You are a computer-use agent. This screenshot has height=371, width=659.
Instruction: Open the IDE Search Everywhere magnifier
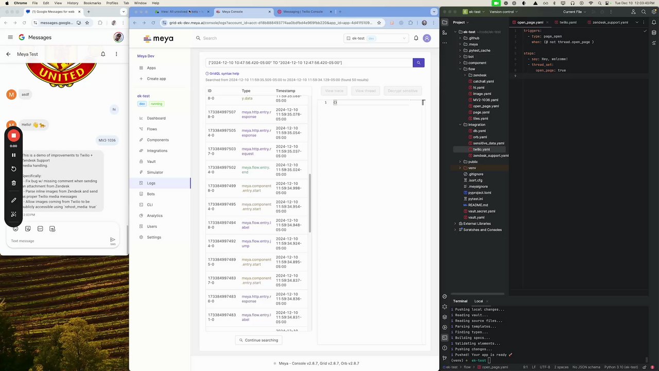[x=644, y=11]
